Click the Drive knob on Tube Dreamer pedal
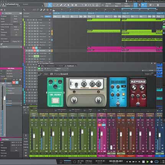 tap(51, 82)
